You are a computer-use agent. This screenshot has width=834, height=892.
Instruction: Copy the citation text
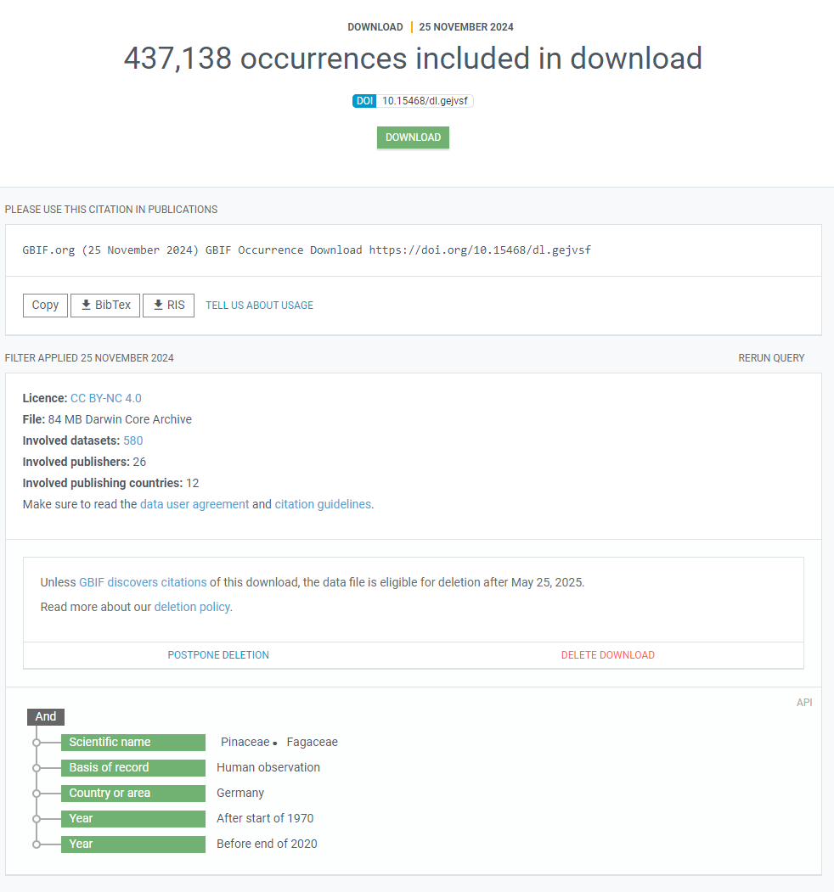(45, 306)
